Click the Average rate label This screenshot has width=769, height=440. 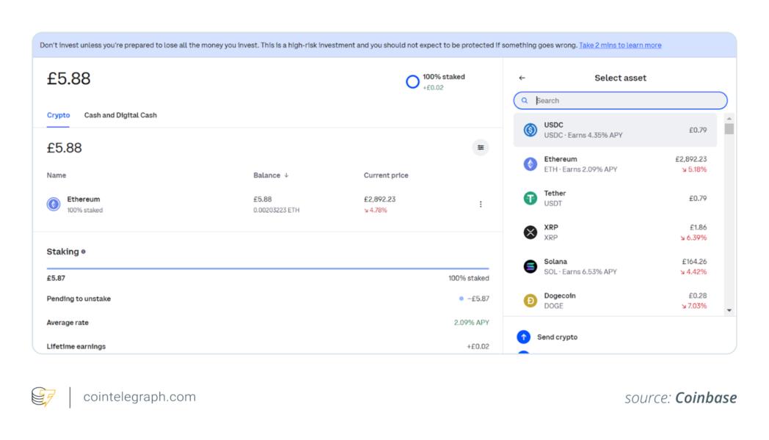tap(68, 323)
